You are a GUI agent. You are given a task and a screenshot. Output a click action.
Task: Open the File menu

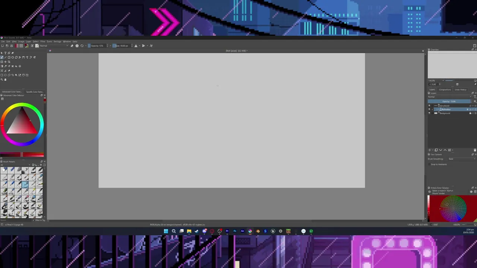3,42
